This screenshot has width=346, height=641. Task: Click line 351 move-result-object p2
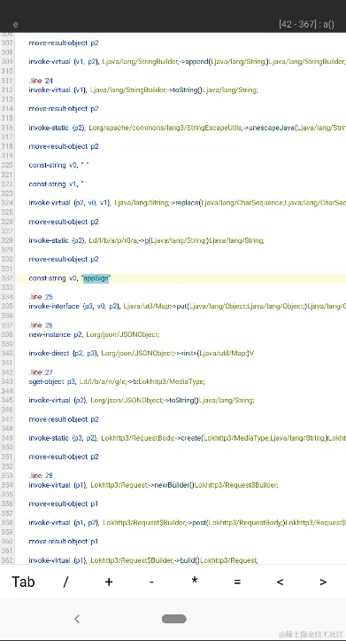(64, 457)
